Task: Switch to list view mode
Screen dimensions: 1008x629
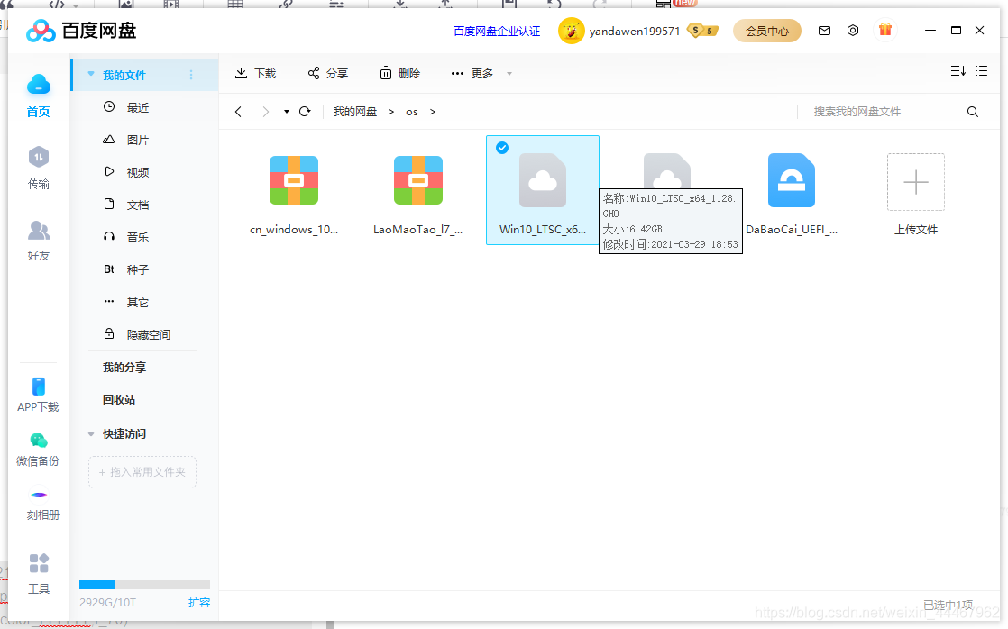Action: coord(981,70)
